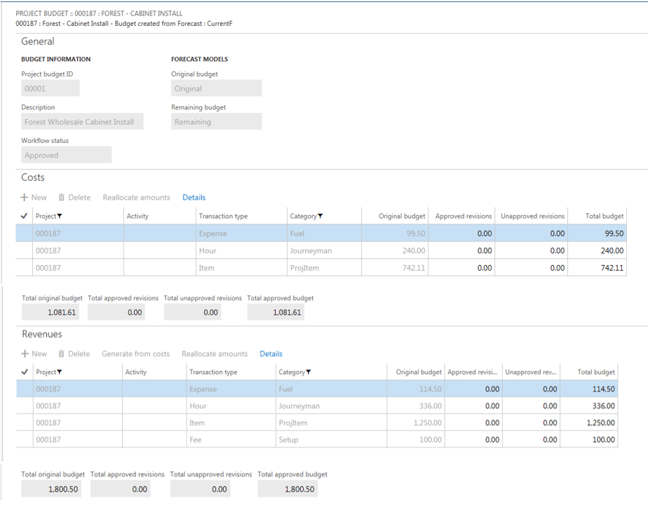The height and width of the screenshot is (509, 648).
Task: Collapse the General section header
Action: pos(38,41)
